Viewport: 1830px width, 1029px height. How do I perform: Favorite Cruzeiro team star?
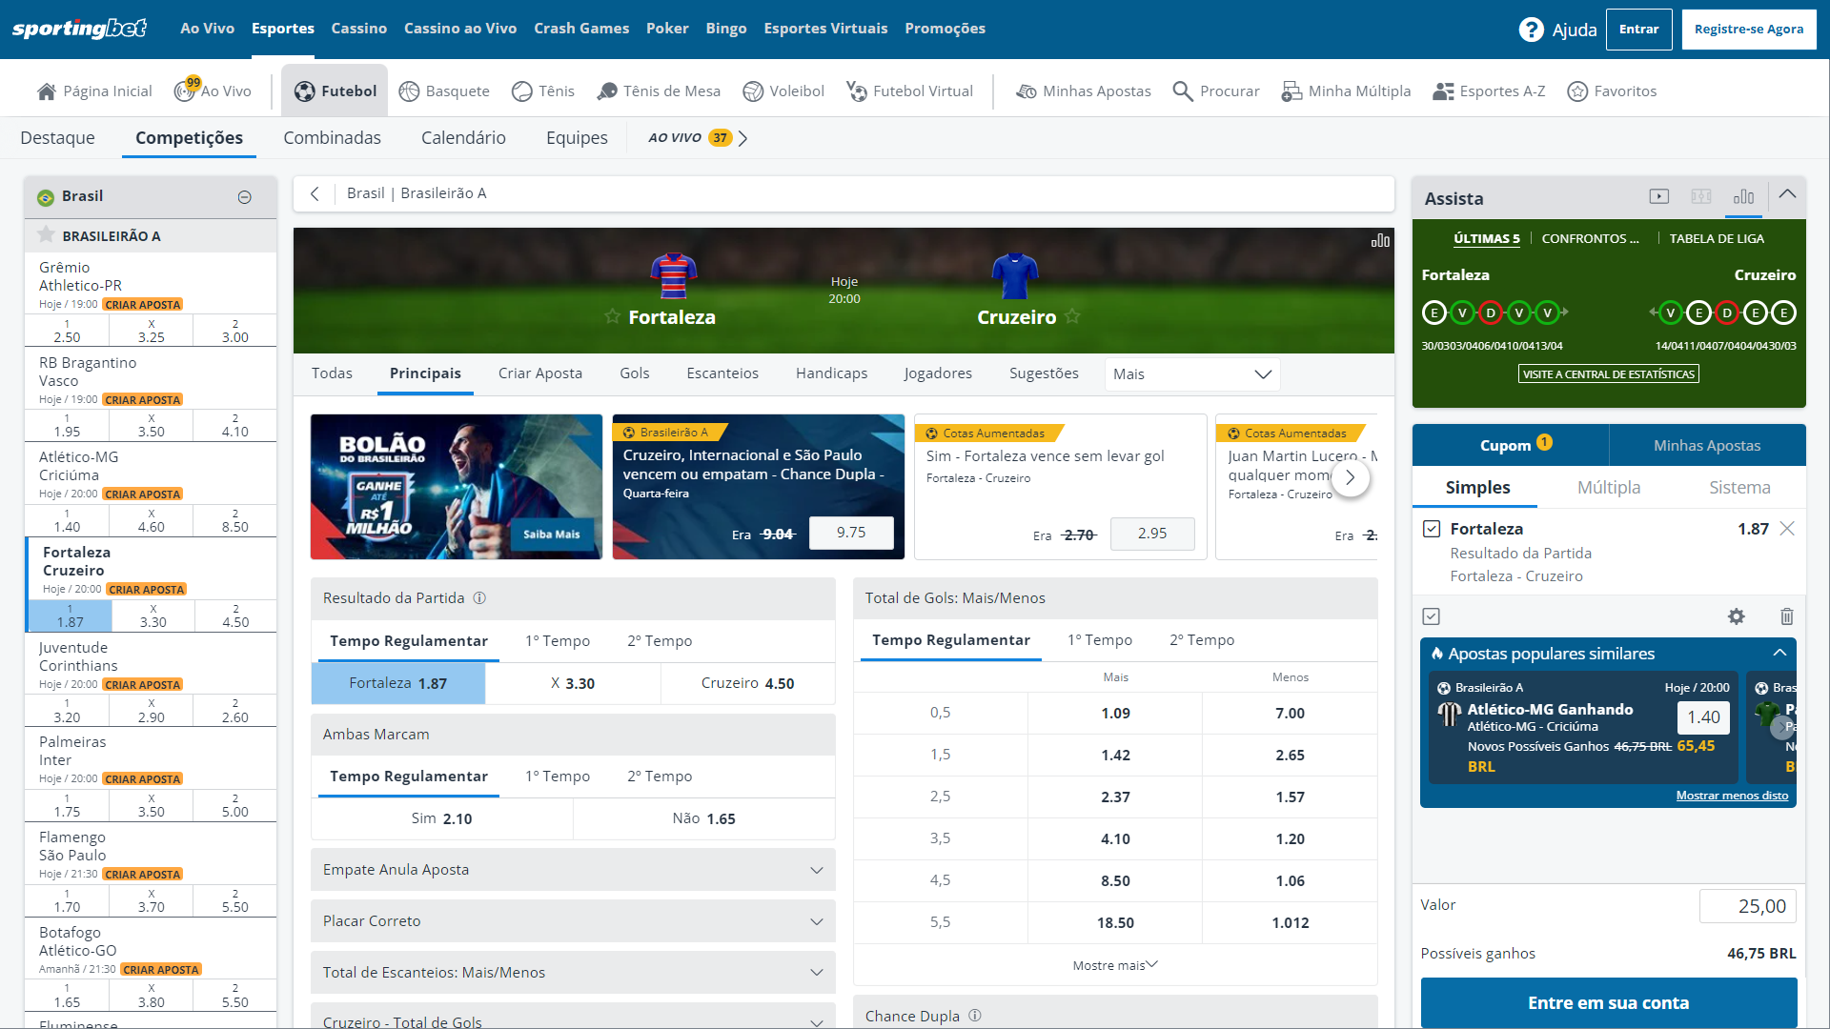1073,315
